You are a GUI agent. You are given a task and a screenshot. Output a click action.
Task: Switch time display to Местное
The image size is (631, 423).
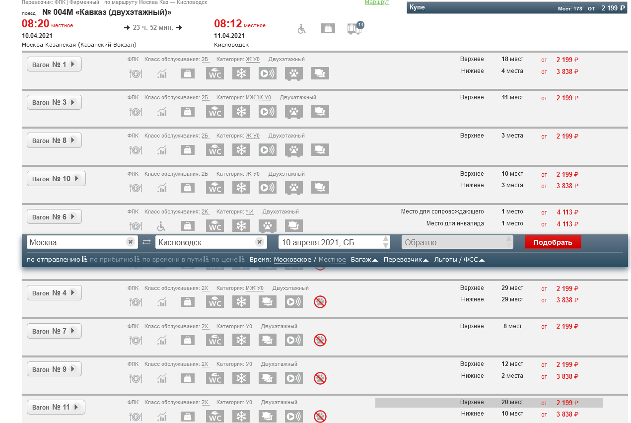332,260
